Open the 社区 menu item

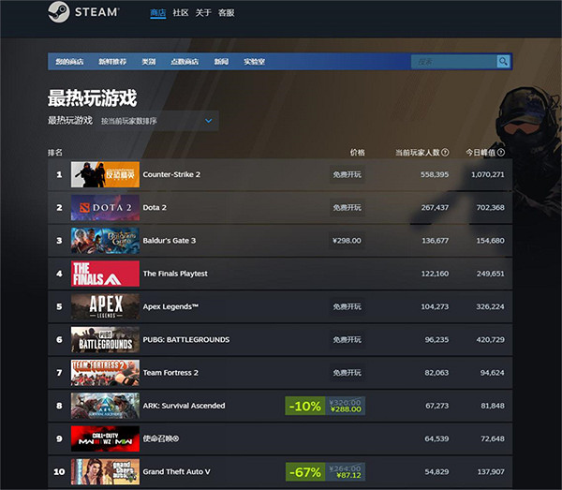[180, 13]
